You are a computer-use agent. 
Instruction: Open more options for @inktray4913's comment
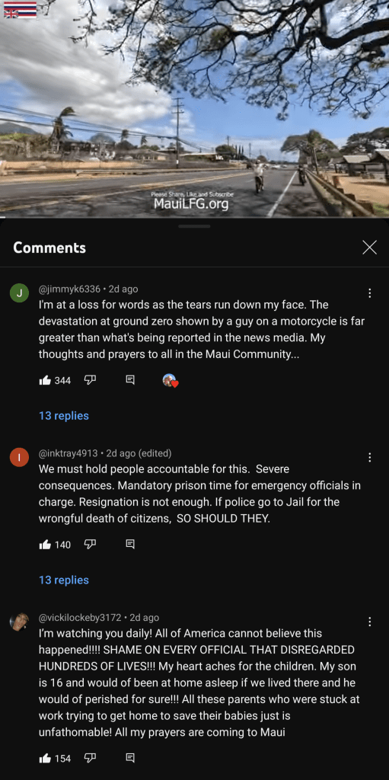coord(370,458)
